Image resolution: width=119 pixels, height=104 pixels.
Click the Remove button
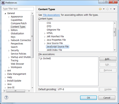tap(108, 70)
